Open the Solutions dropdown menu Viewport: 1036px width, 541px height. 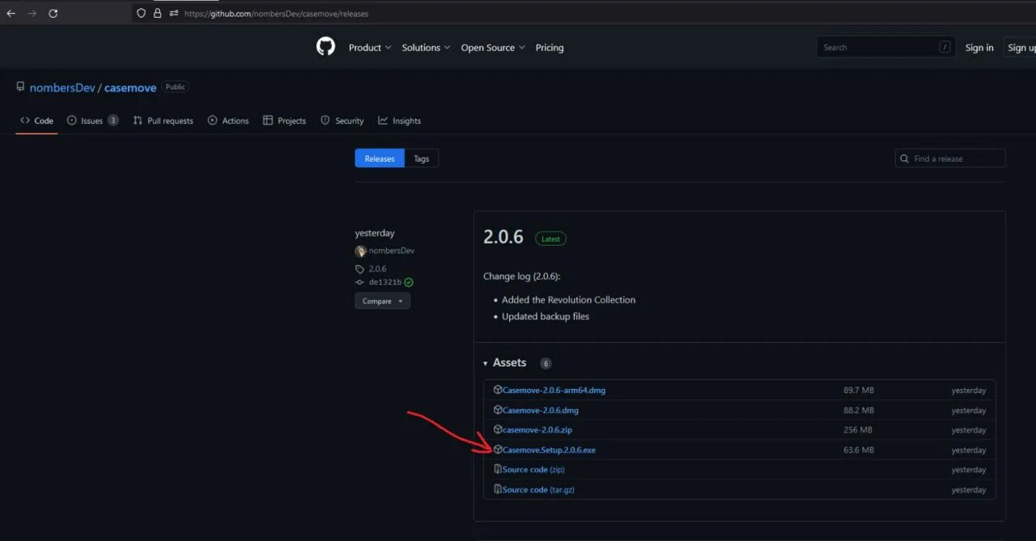point(426,48)
